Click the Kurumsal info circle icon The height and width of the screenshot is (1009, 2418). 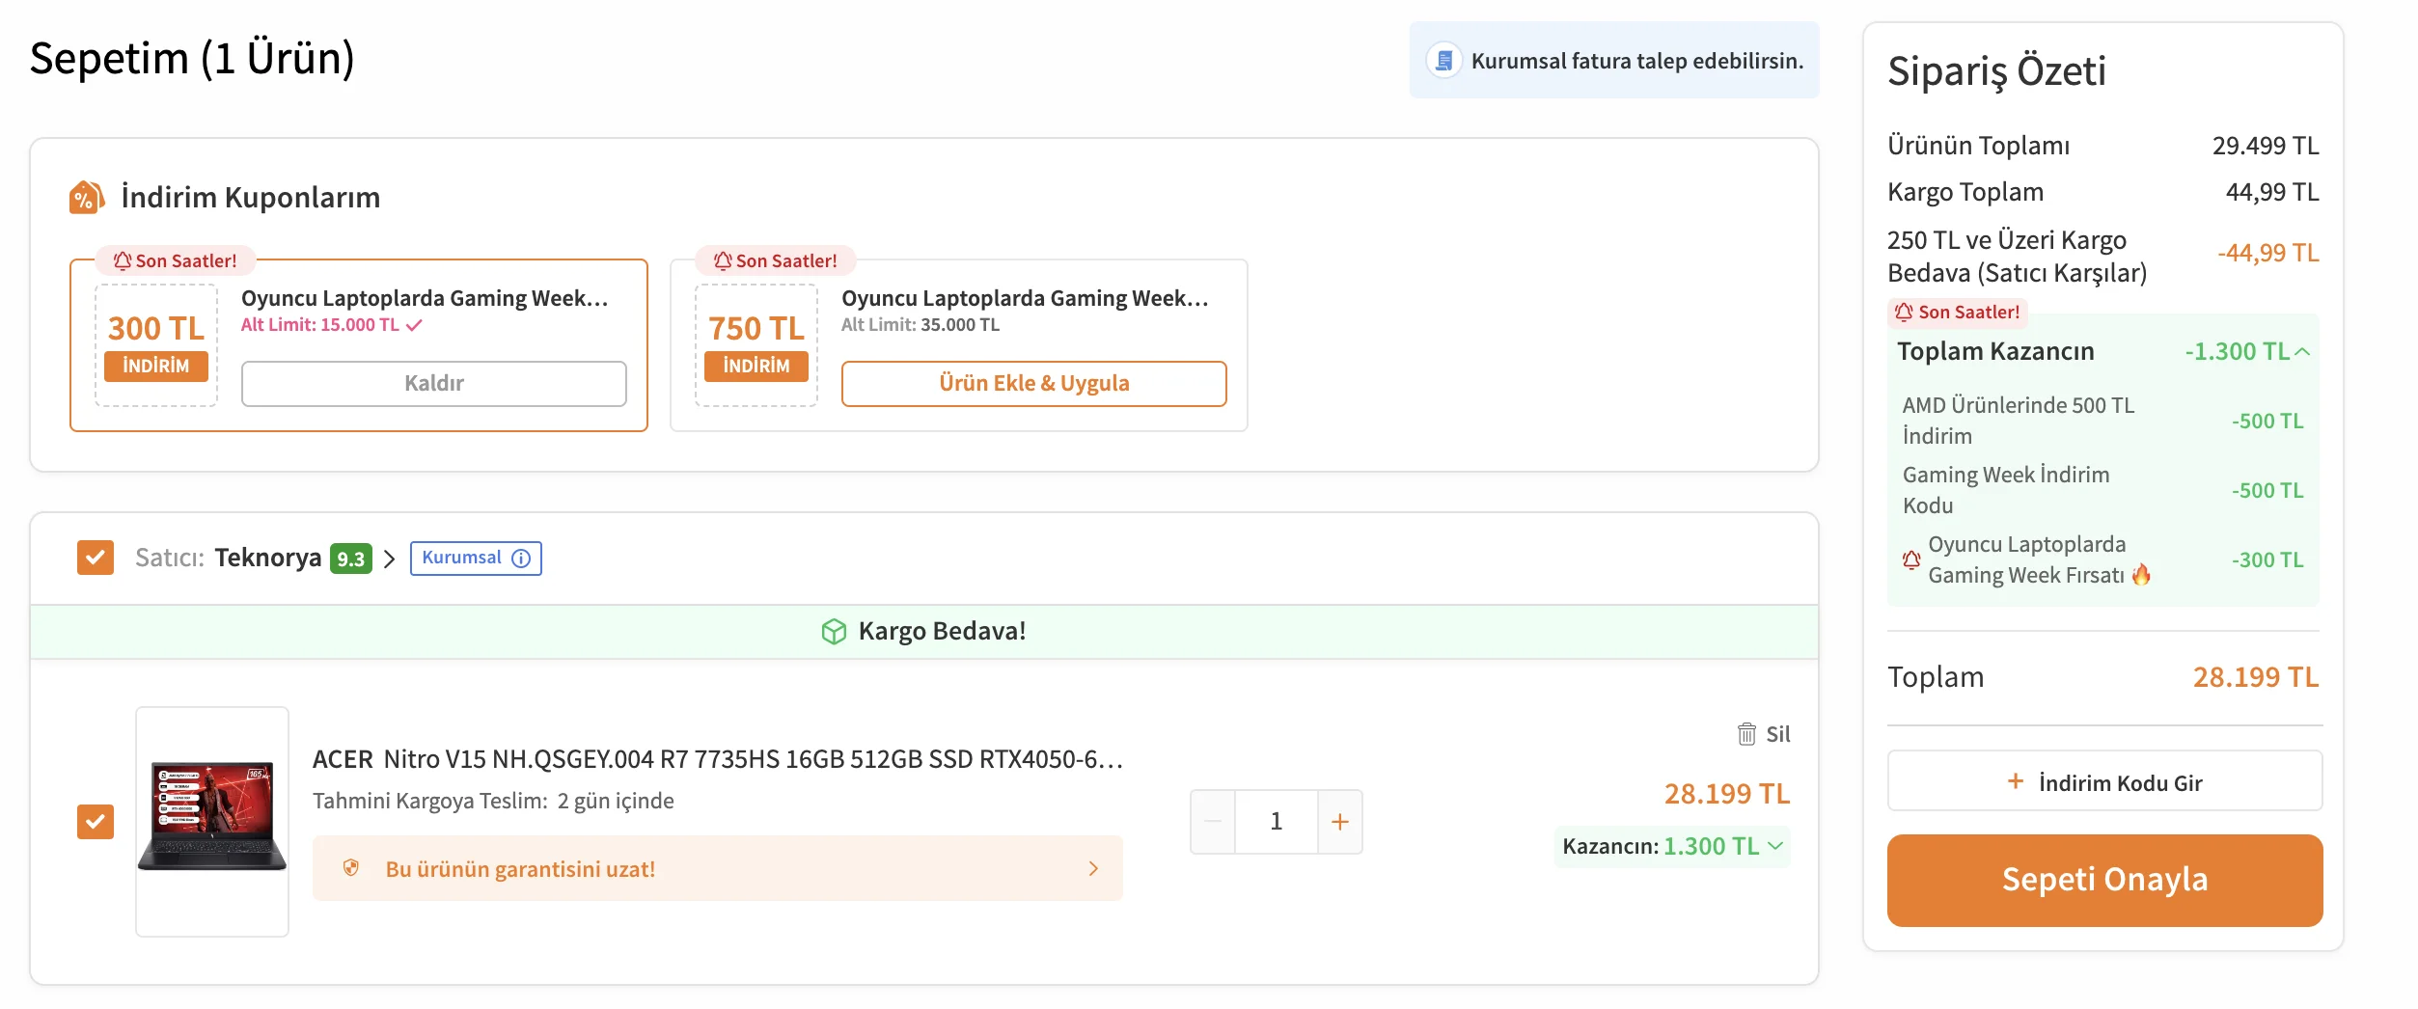[x=521, y=559]
